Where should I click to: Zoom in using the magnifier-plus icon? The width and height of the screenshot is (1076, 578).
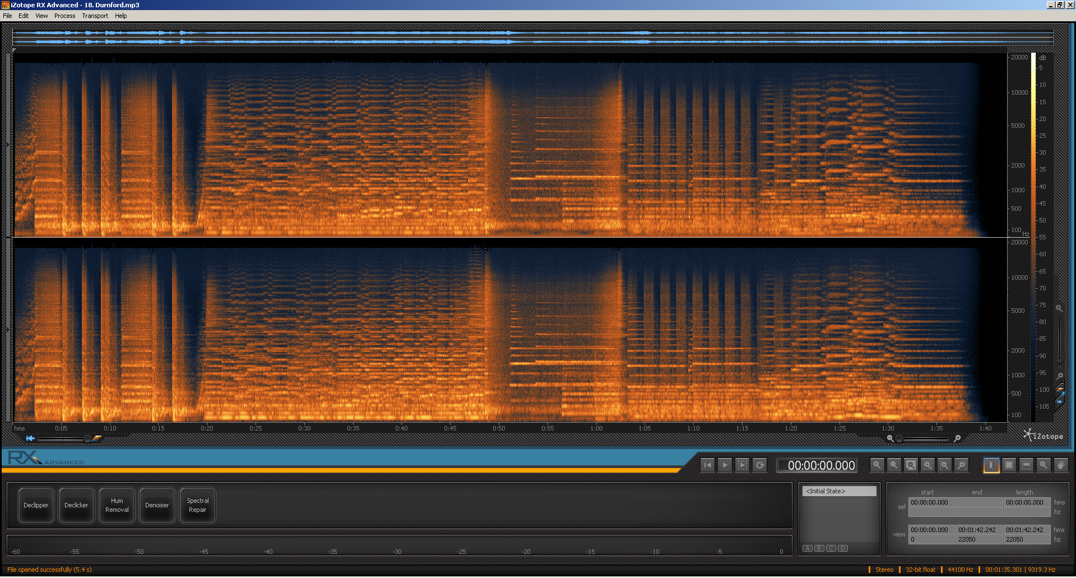[x=878, y=465]
